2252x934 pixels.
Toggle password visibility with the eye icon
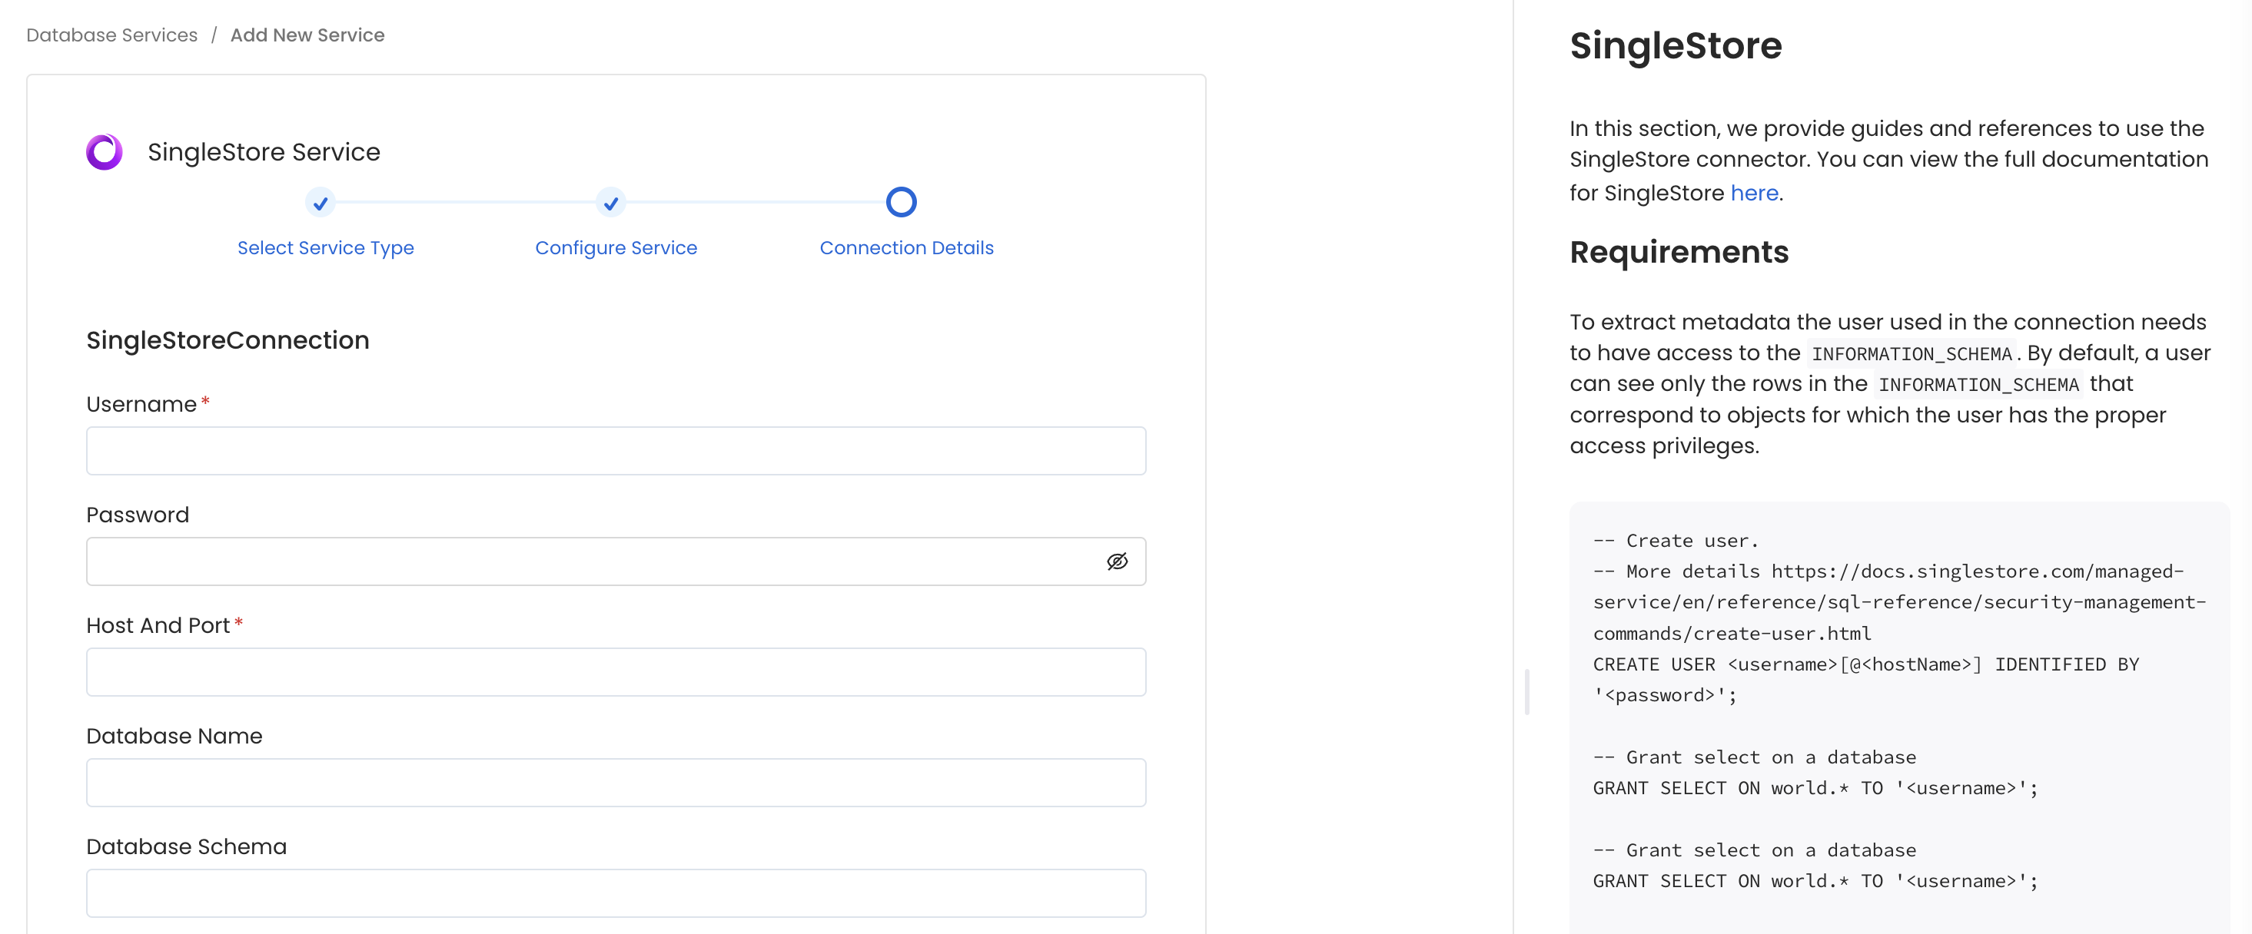pyautogui.click(x=1119, y=561)
